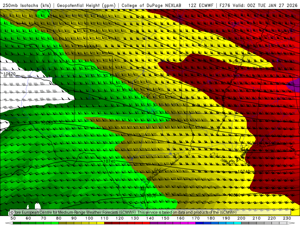The width and height of the screenshot is (300, 225).
Task: Click the 190 value on the color scale
Action: (x=226, y=218)
